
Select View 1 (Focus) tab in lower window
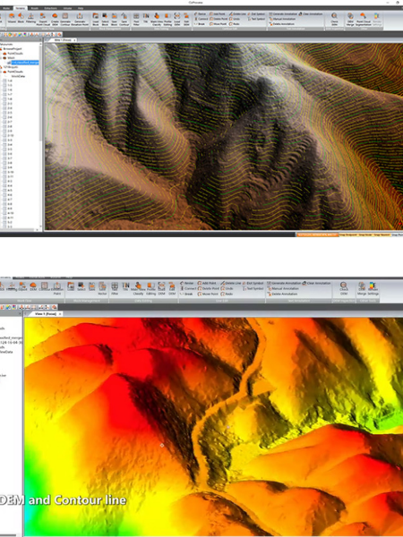[46, 314]
